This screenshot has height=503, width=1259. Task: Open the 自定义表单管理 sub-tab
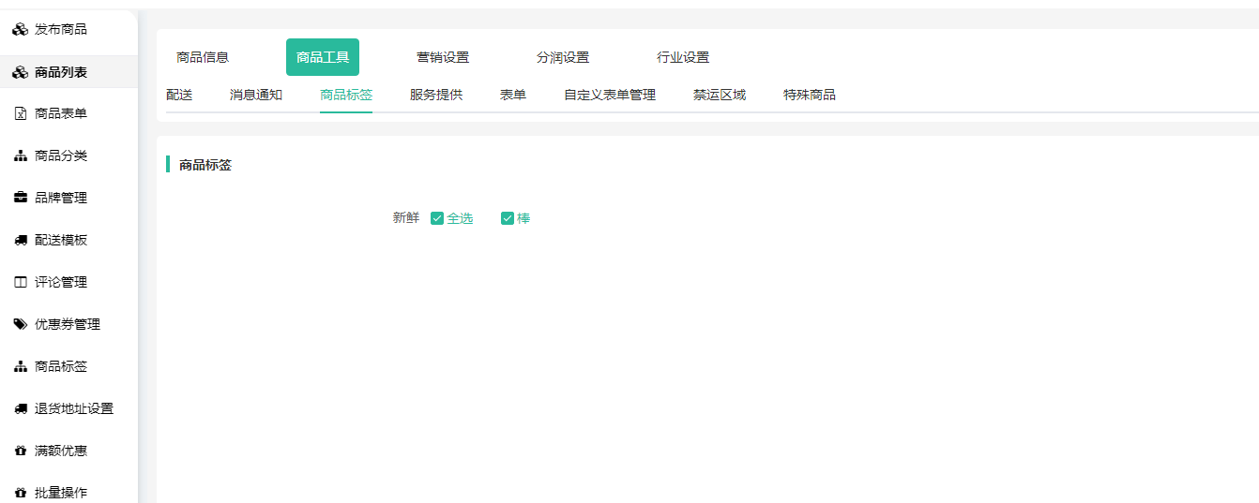click(610, 95)
